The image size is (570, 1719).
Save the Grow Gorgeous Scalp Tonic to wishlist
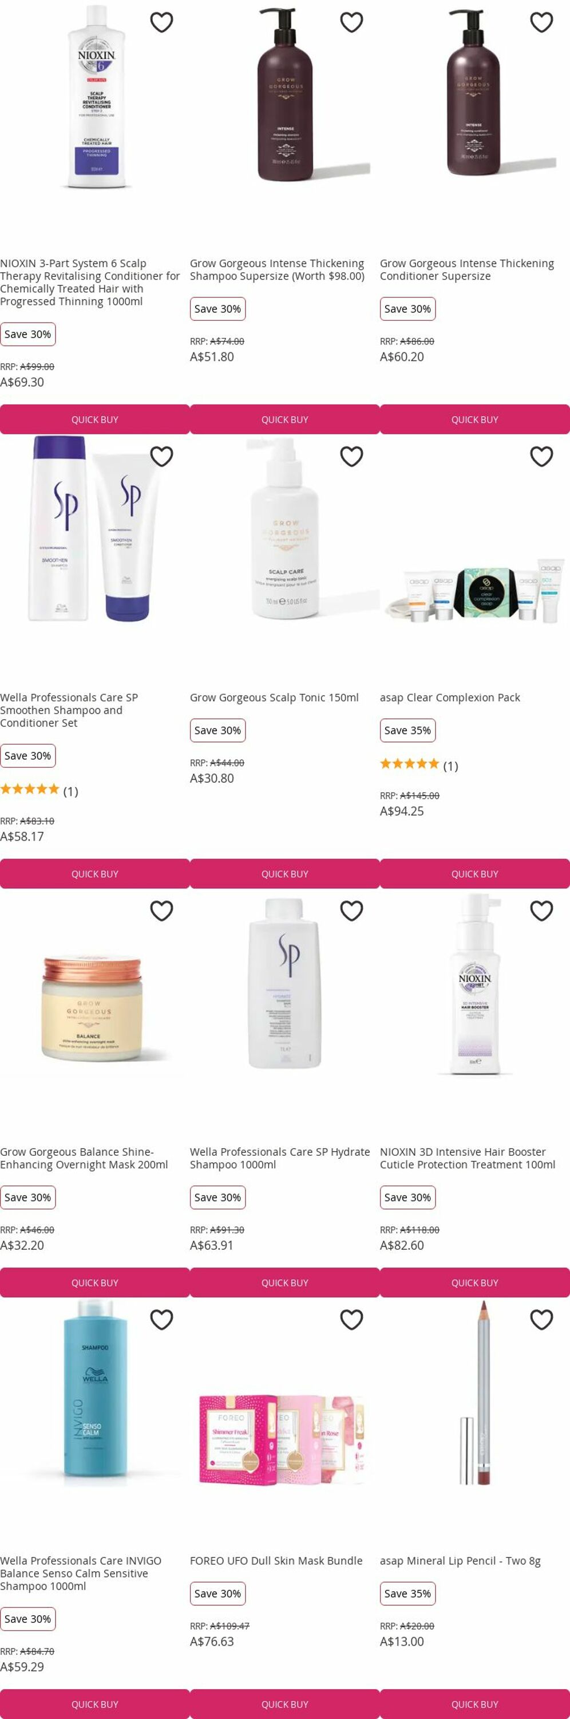[x=351, y=456]
